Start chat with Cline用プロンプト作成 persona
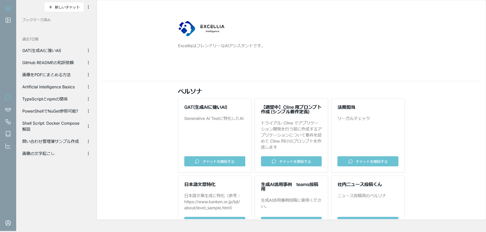The width and height of the screenshot is (486, 232). 291,161
